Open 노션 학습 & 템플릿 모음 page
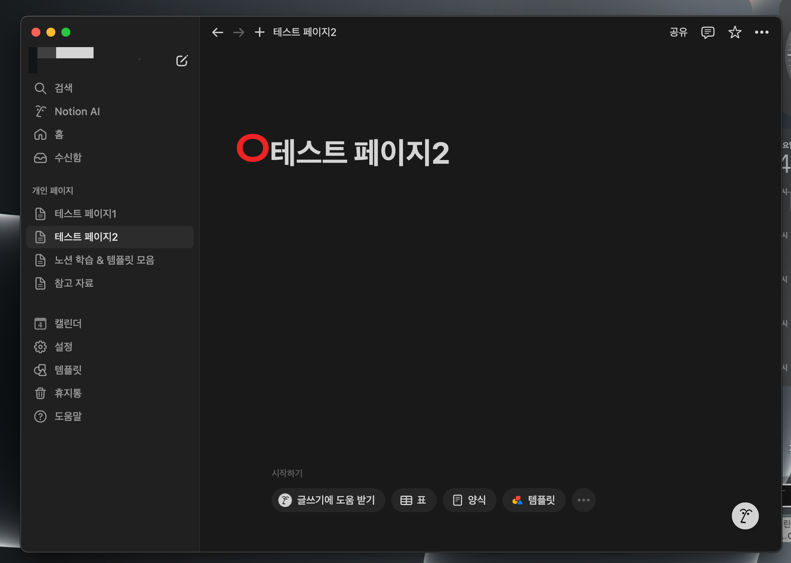The width and height of the screenshot is (791, 563). pos(104,260)
